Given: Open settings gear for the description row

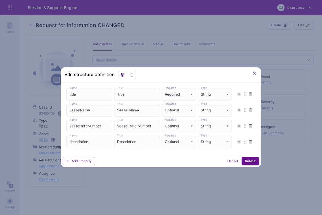Looking at the screenshot, I should pyautogui.click(x=239, y=142).
